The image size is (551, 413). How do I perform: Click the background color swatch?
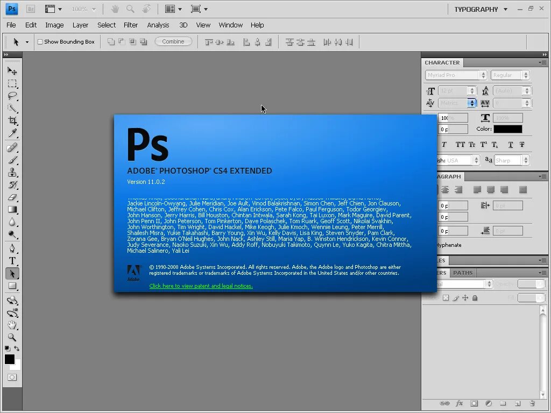17,366
